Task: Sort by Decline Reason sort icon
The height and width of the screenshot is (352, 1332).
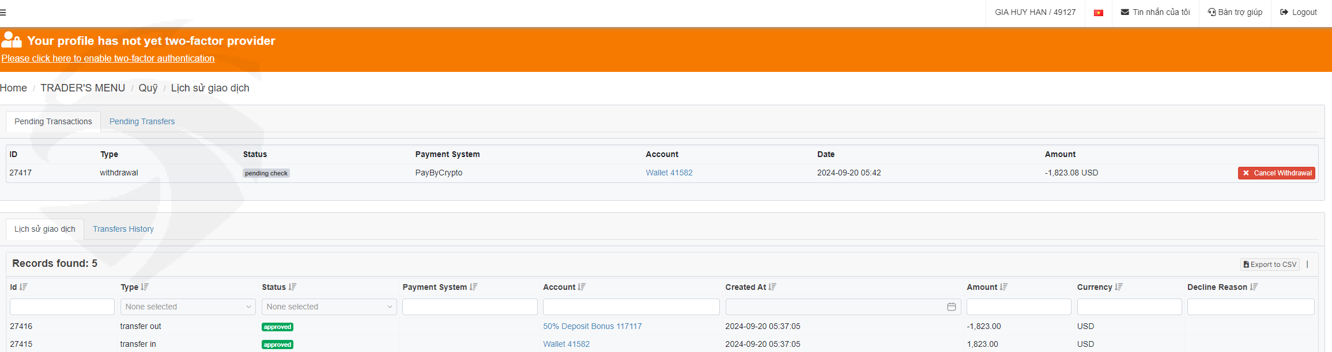Action: click(1254, 287)
